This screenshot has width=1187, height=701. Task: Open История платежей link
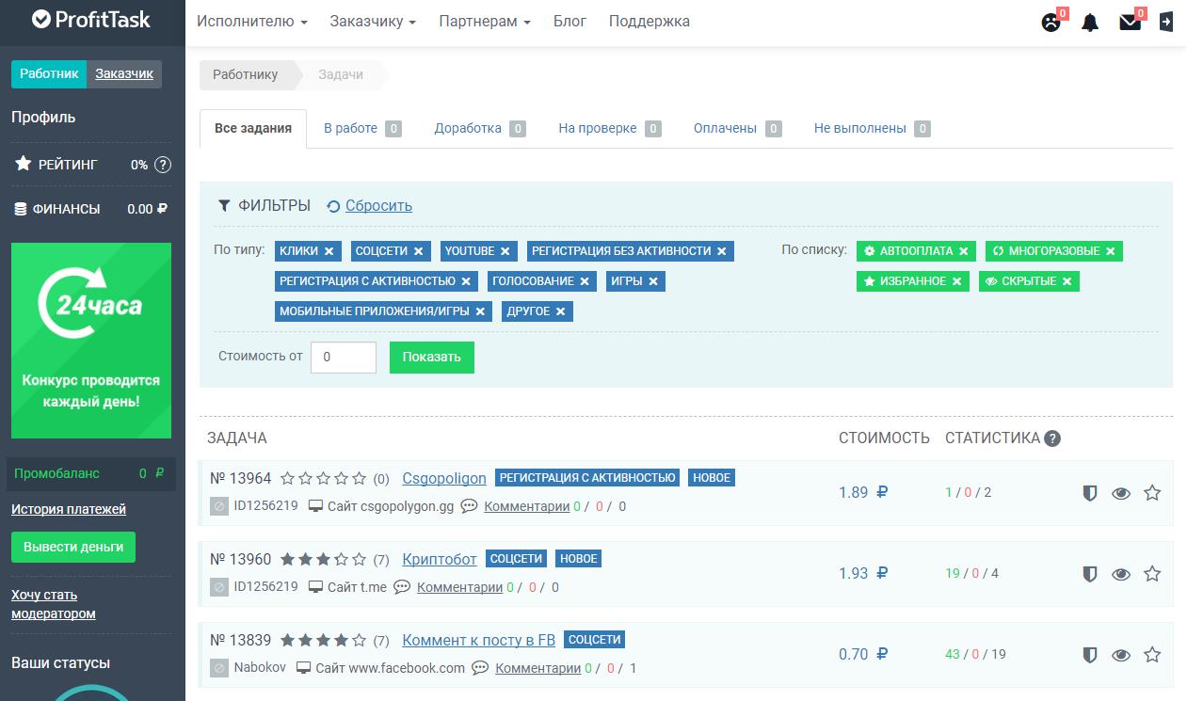pos(69,509)
